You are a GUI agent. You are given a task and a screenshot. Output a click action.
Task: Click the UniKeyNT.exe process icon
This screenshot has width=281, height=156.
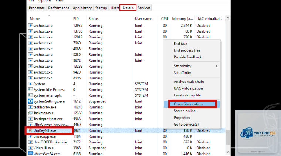[30, 130]
